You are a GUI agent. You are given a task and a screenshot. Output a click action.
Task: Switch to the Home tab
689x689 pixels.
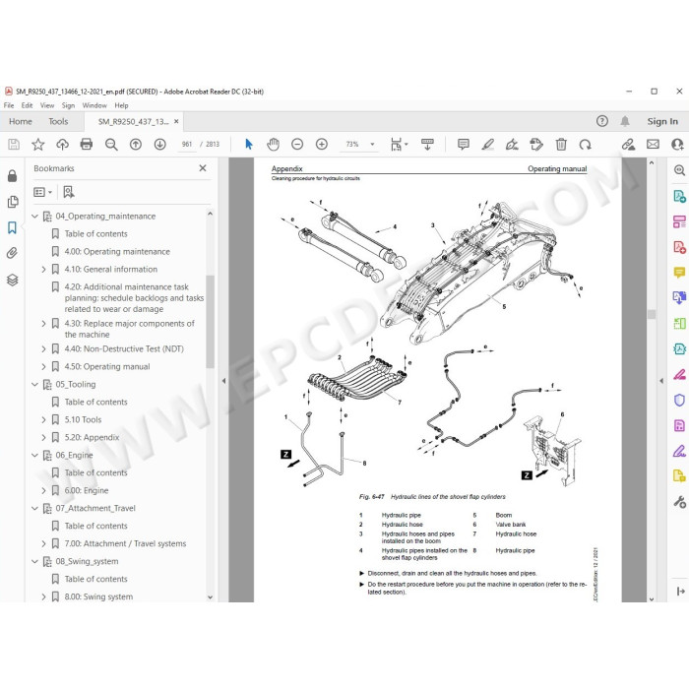pyautogui.click(x=21, y=121)
